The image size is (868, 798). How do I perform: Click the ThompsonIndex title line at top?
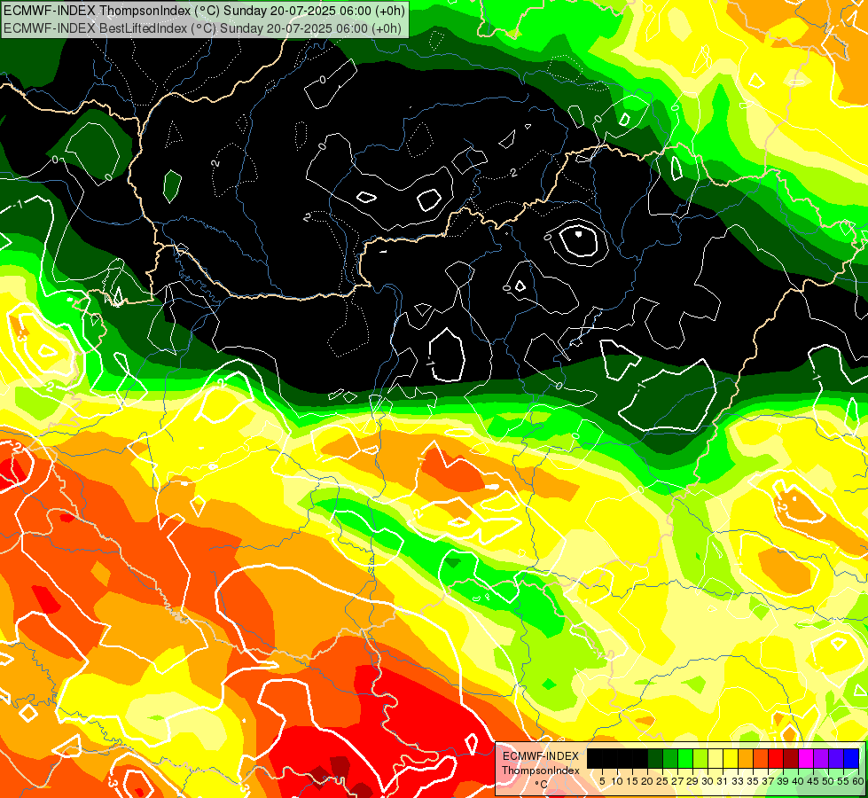[204, 10]
